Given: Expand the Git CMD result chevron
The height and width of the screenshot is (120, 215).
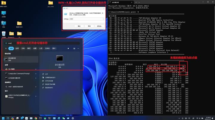Looking at the screenshot, I should (36, 69).
